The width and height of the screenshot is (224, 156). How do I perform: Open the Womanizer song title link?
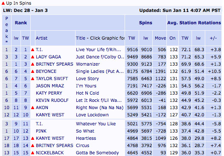88,64
